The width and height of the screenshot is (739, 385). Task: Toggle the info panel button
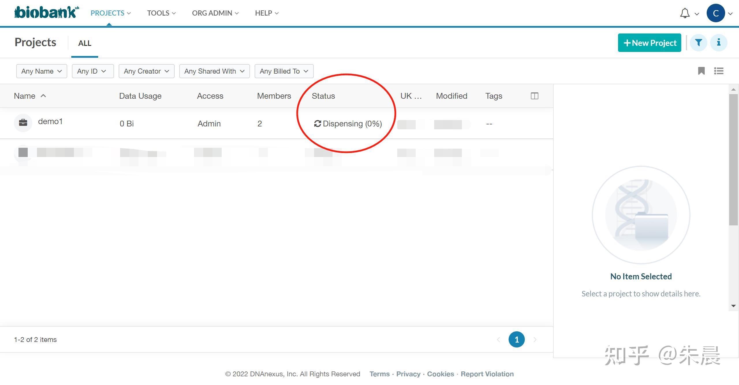(719, 43)
